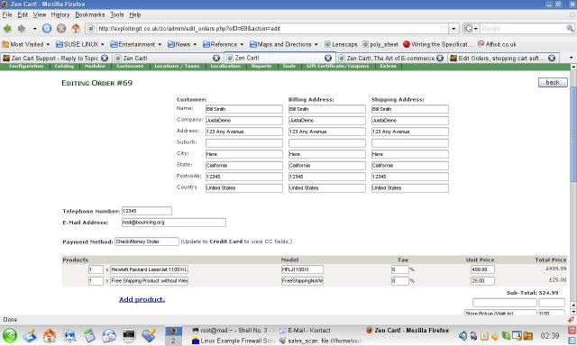
Task: Switch to The Art of E-commerce tab
Action: click(390, 58)
